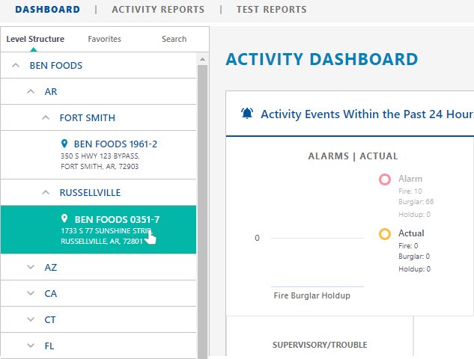Expand the CT state node
The width and height of the screenshot is (474, 359).
tap(31, 319)
